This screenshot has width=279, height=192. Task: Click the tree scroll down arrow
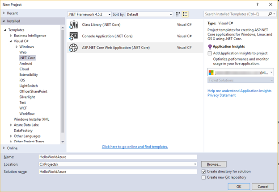point(63,142)
